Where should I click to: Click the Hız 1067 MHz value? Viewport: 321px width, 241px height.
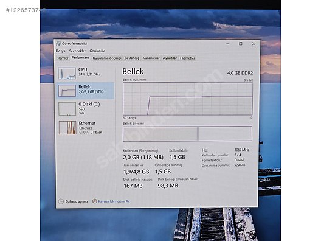(x=241, y=150)
